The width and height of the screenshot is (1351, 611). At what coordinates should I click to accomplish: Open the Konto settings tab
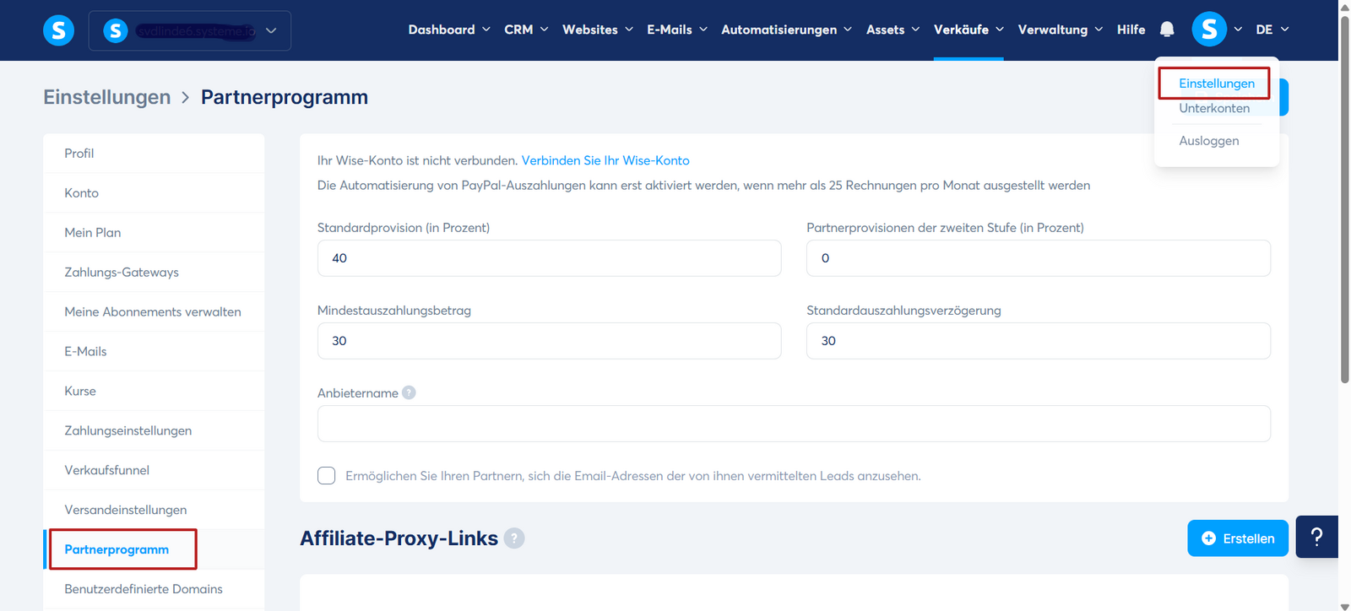tap(154, 193)
